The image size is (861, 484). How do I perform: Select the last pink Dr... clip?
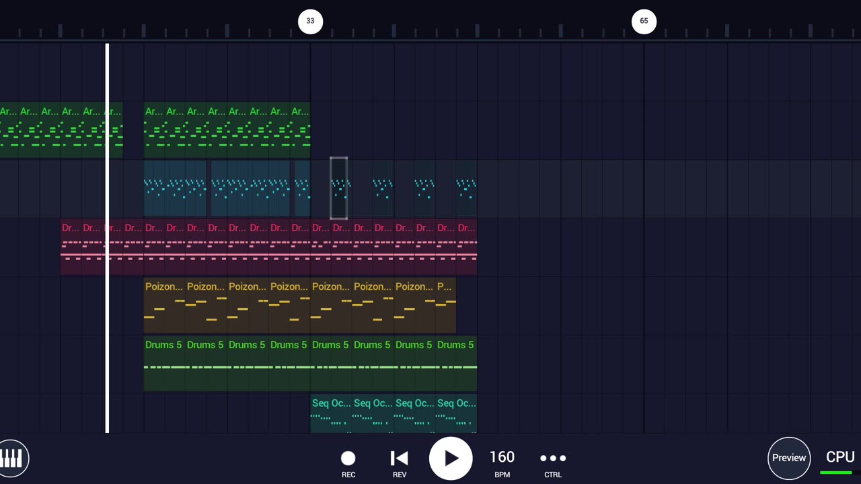pos(467,247)
